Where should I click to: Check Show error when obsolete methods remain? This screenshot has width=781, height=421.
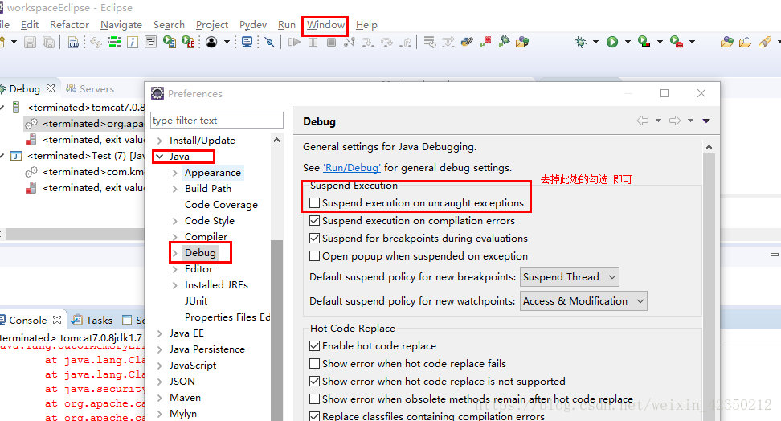(x=314, y=399)
